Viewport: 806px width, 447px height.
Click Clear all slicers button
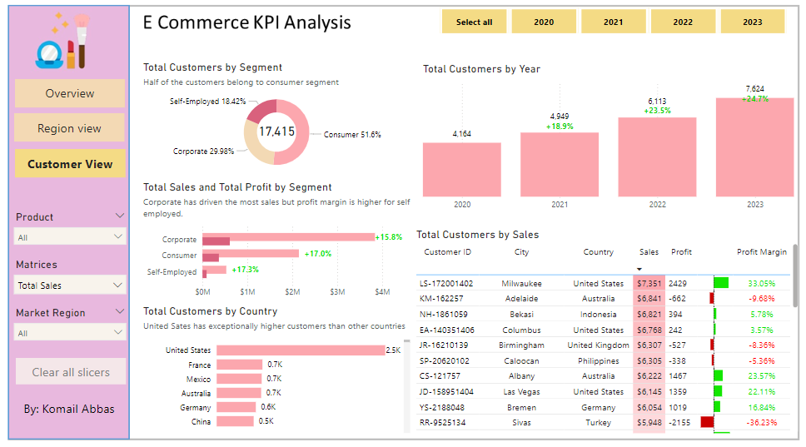click(x=71, y=372)
